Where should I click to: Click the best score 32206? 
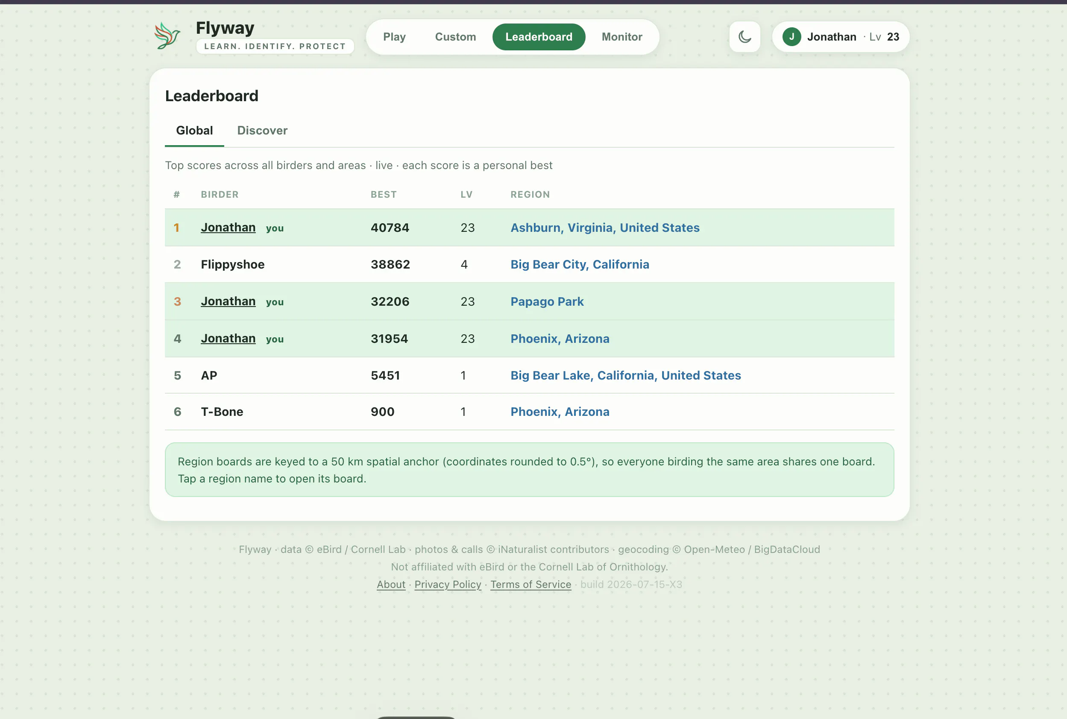390,301
